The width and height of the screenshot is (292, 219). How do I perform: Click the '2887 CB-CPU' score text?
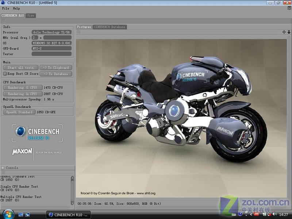click(x=53, y=94)
